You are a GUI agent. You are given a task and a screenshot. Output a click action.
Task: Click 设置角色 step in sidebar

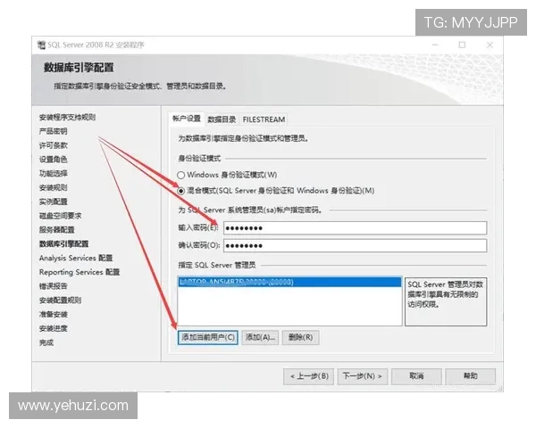pyautogui.click(x=54, y=160)
